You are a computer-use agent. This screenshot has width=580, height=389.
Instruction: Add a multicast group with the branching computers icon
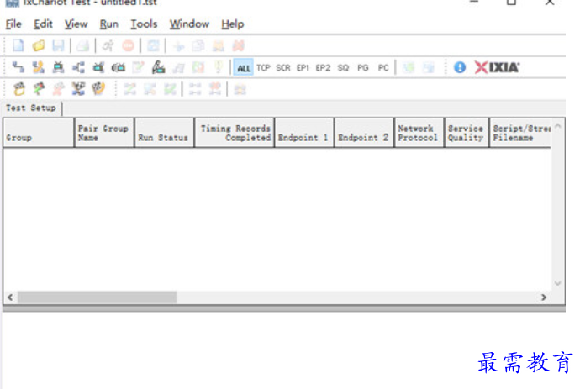pos(78,67)
